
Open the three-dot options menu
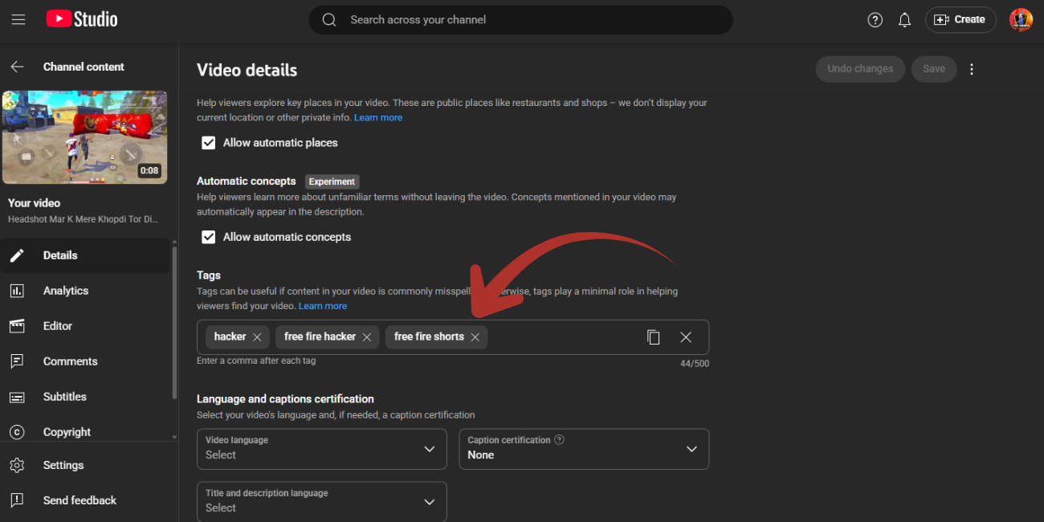click(x=971, y=69)
